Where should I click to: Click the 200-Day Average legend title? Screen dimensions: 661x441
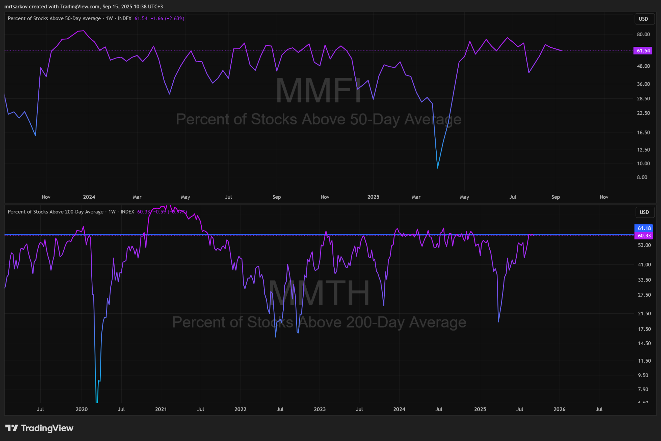click(56, 212)
